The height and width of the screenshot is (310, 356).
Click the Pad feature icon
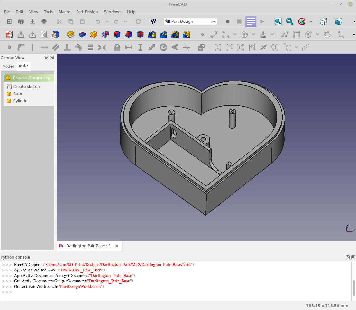coord(71,34)
